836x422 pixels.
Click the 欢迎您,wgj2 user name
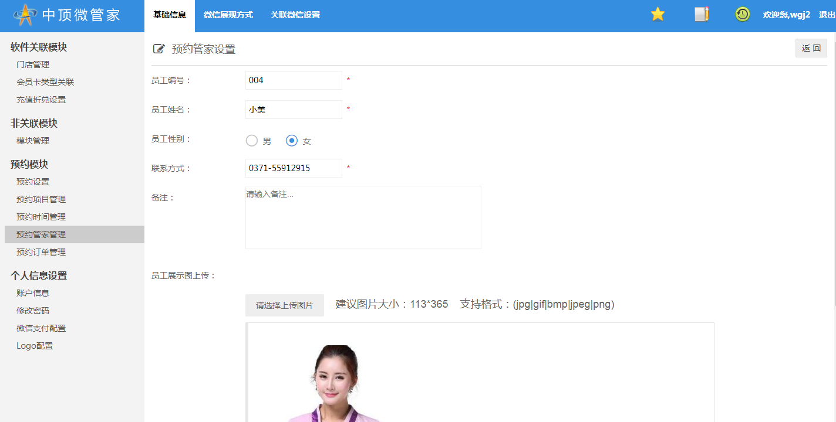786,15
